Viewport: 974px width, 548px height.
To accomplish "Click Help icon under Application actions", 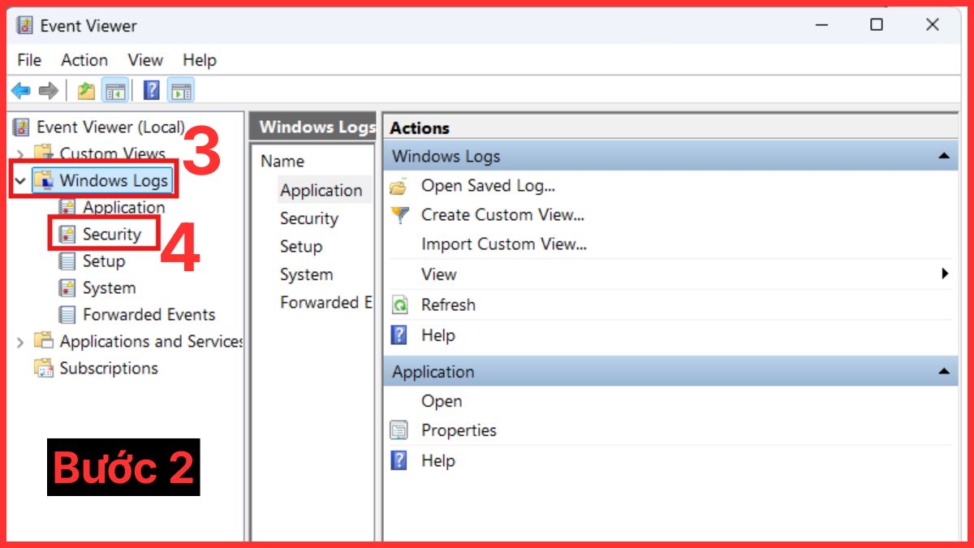I will [399, 460].
